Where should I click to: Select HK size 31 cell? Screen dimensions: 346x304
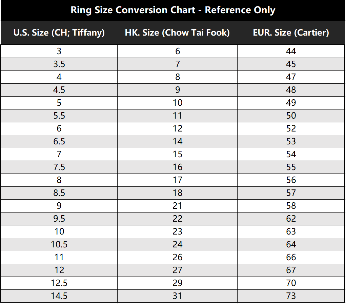pyautogui.click(x=177, y=296)
